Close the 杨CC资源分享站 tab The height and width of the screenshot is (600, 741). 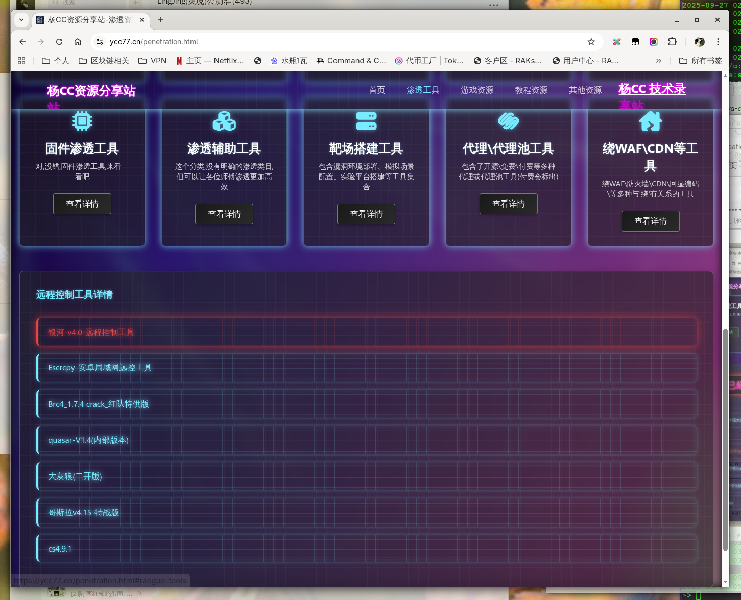coord(142,20)
